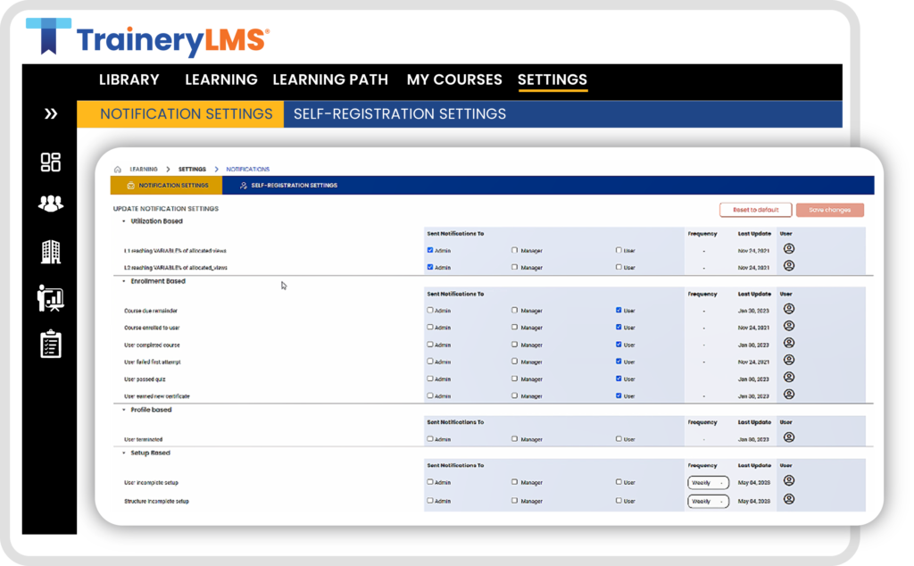Open Weekly frequency dropdown for User incomplete setup
Image resolution: width=914 pixels, height=566 pixels.
(x=708, y=483)
